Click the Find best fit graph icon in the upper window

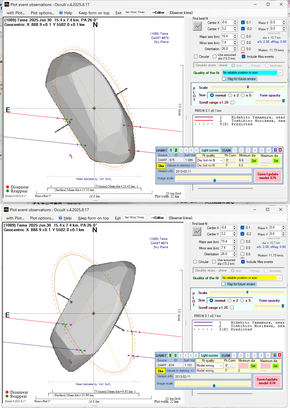tap(197, 26)
